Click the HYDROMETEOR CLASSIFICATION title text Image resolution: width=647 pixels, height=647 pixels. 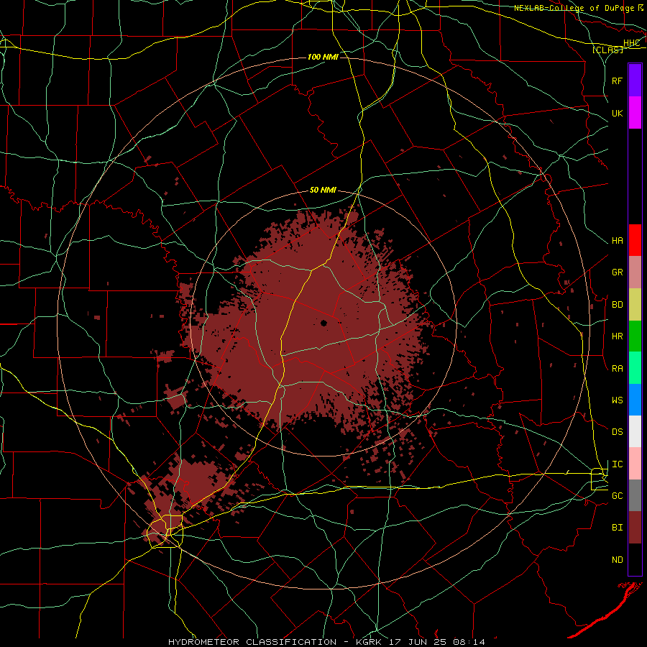(x=252, y=642)
